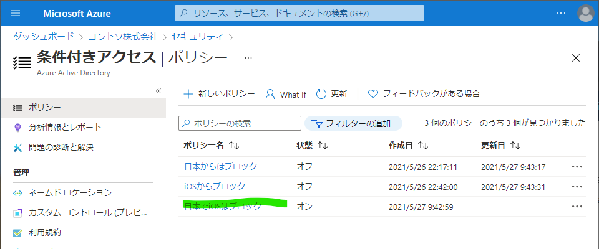
Task: Open the top bar more options ellipsis
Action: point(560,13)
